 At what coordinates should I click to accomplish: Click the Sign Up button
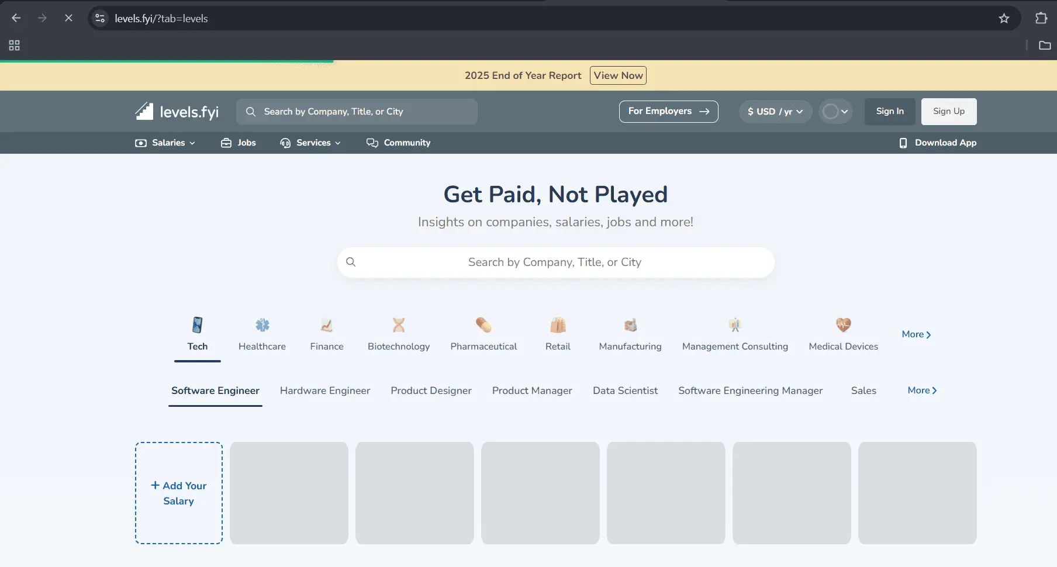click(948, 111)
